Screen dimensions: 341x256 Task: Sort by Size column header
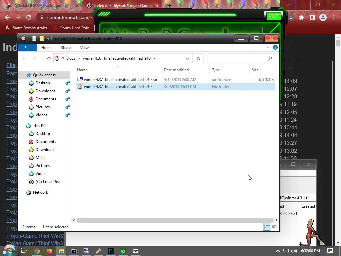pyautogui.click(x=255, y=70)
